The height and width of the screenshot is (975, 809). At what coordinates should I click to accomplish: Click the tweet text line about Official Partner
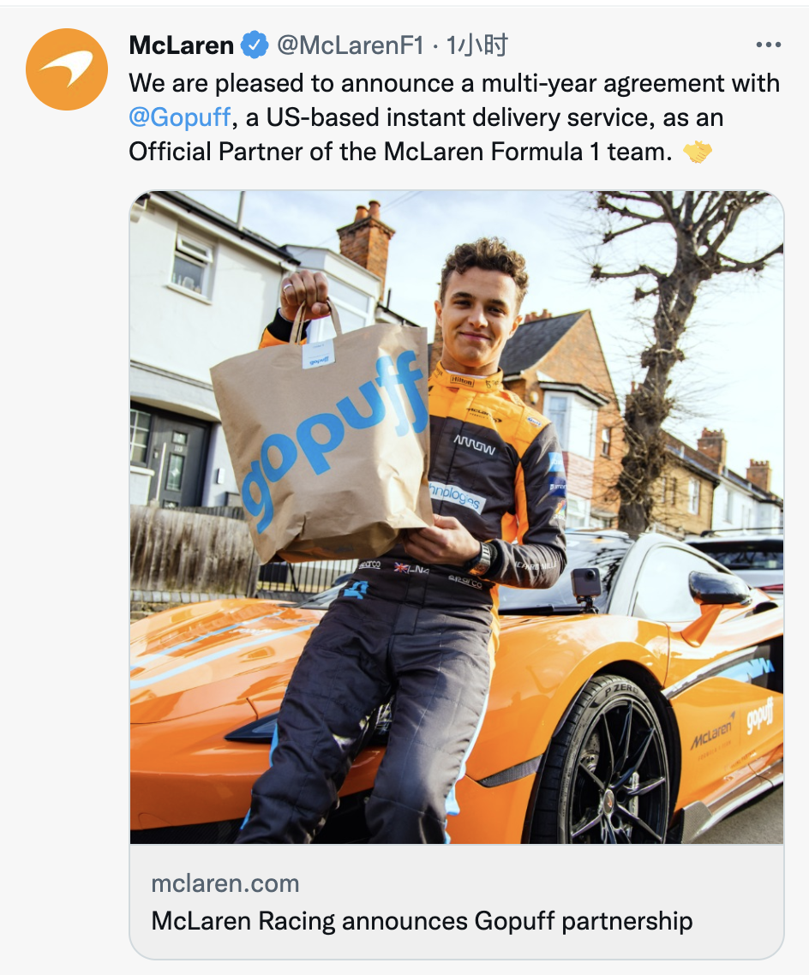[x=400, y=152]
